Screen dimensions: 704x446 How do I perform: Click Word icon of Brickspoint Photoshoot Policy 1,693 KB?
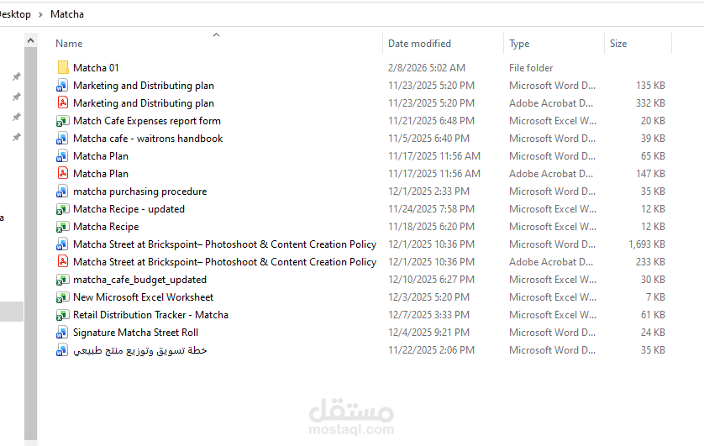click(62, 244)
